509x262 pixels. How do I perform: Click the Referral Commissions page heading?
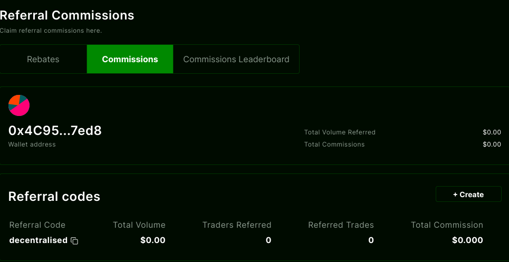pyautogui.click(x=67, y=15)
